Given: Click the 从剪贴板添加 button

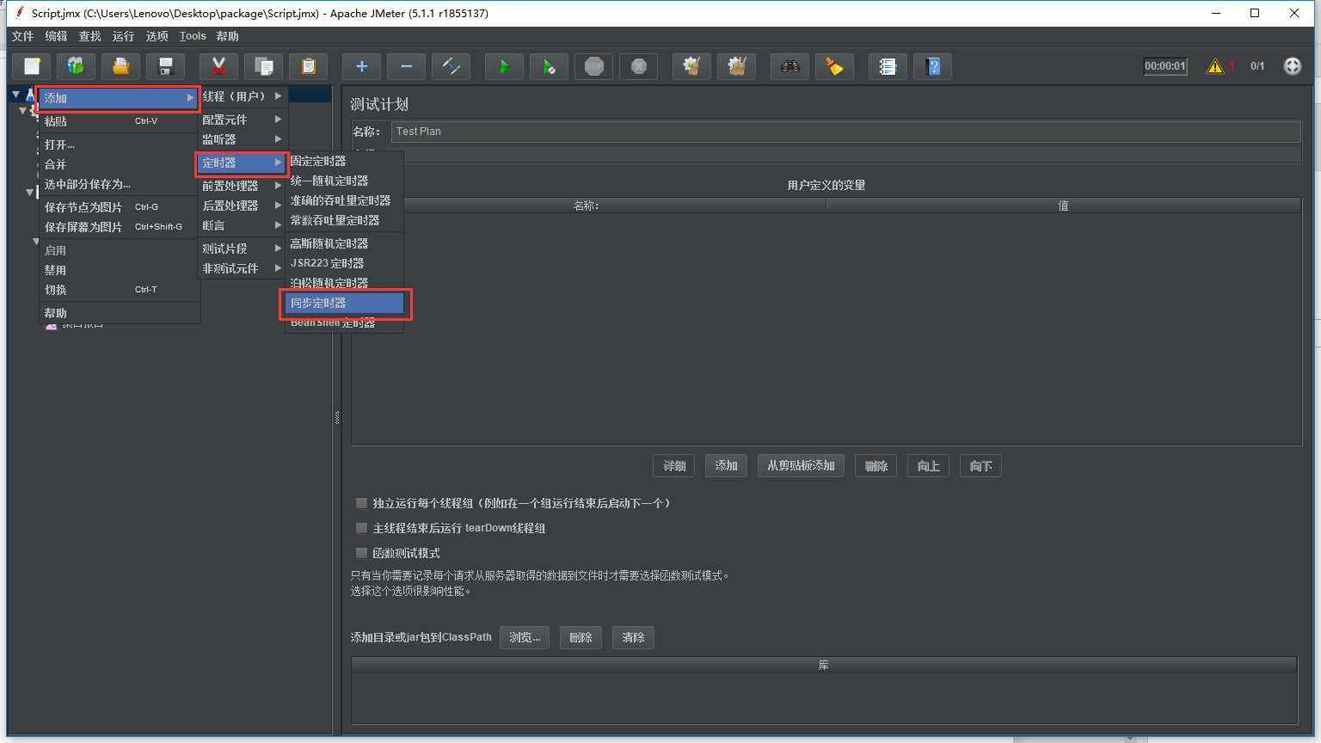Looking at the screenshot, I should [x=801, y=466].
